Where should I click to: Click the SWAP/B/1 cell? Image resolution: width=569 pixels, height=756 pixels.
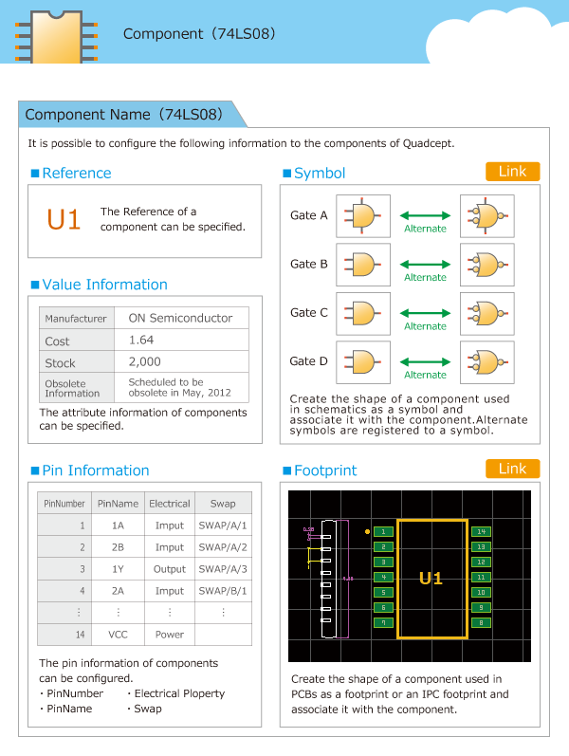(x=223, y=591)
